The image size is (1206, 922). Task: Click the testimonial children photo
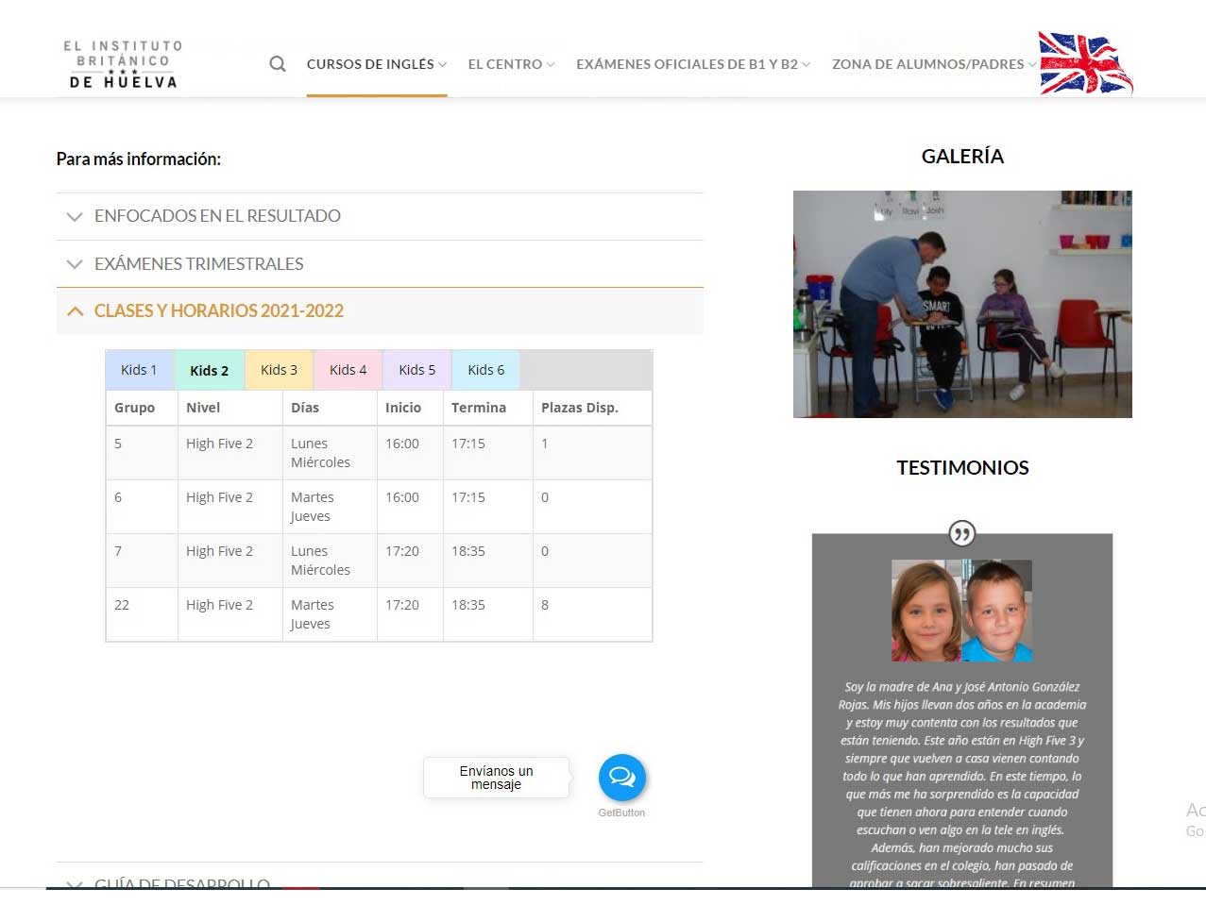pos(961,611)
